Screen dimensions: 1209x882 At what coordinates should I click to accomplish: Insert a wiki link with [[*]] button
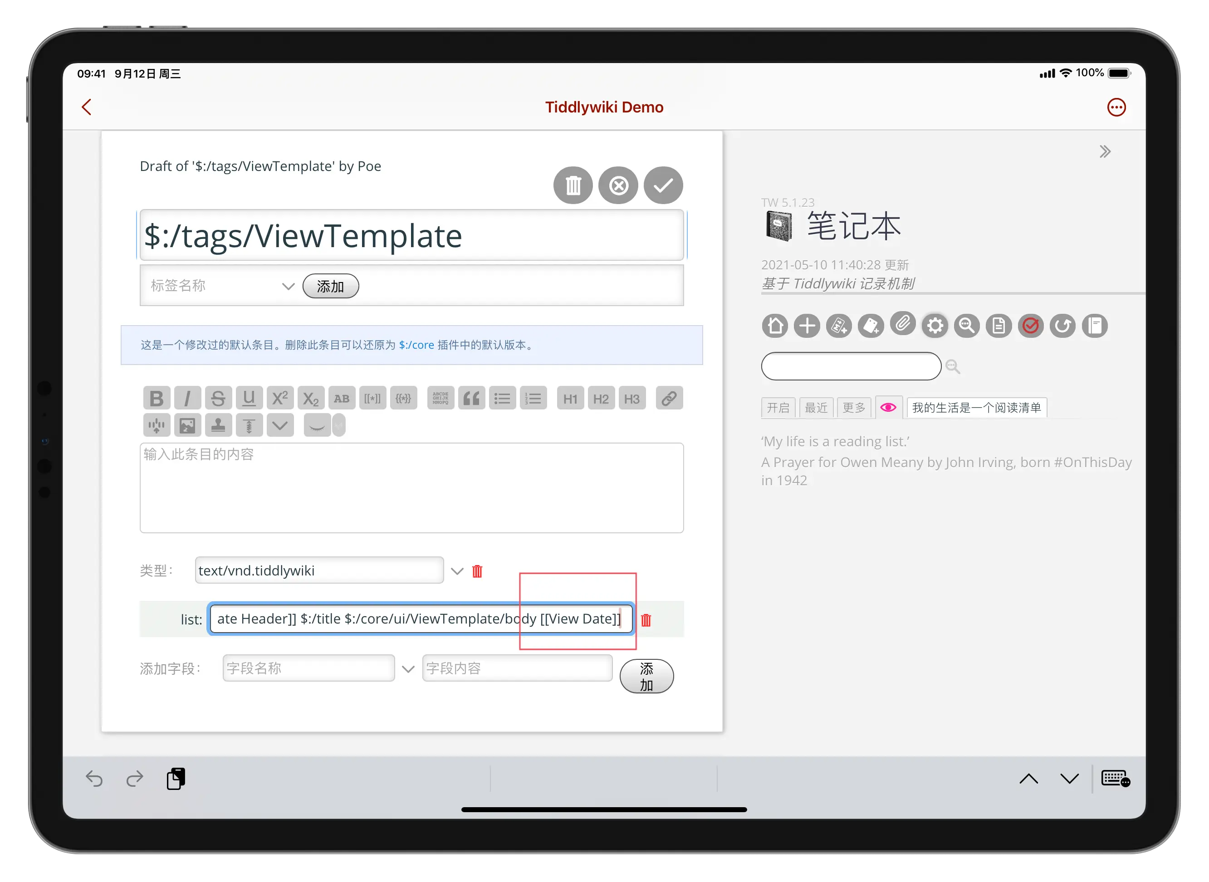tap(372, 398)
